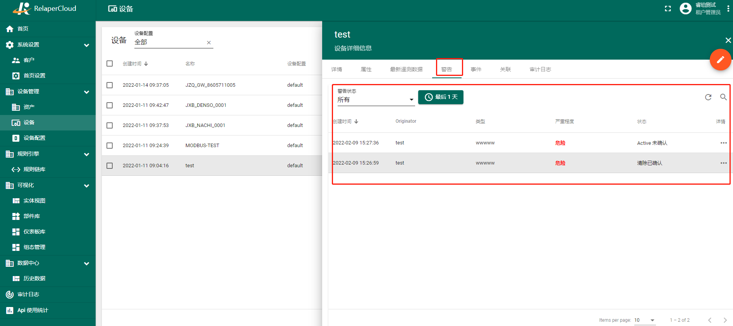Open the three-dot menu in top header

[728, 9]
